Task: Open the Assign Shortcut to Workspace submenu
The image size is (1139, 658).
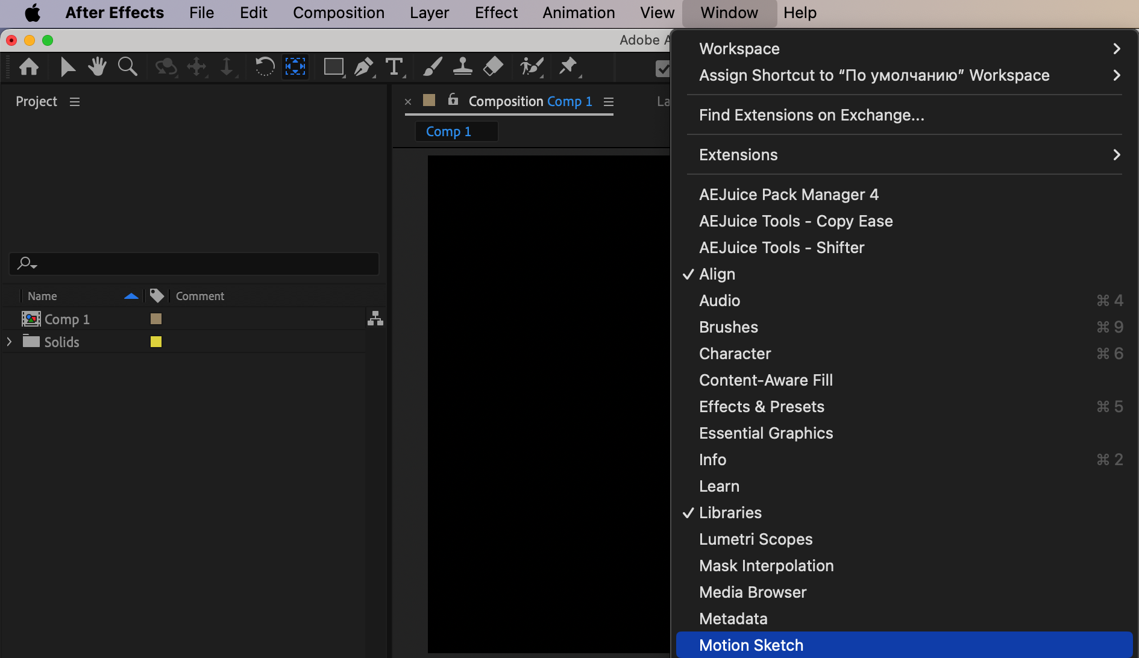Action: pos(904,75)
